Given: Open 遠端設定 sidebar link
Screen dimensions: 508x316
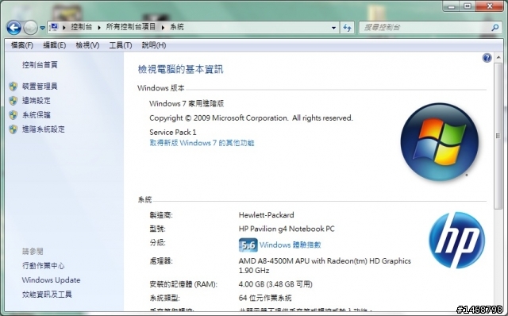Looking at the screenshot, I should 36,101.
